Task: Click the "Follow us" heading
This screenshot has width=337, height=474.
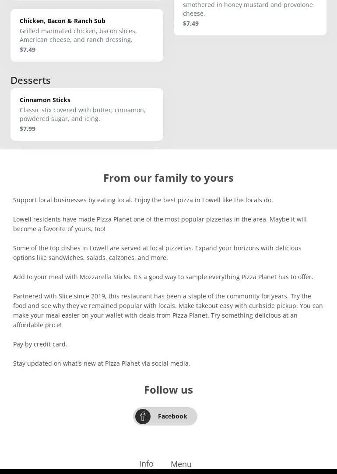Action: (x=168, y=390)
